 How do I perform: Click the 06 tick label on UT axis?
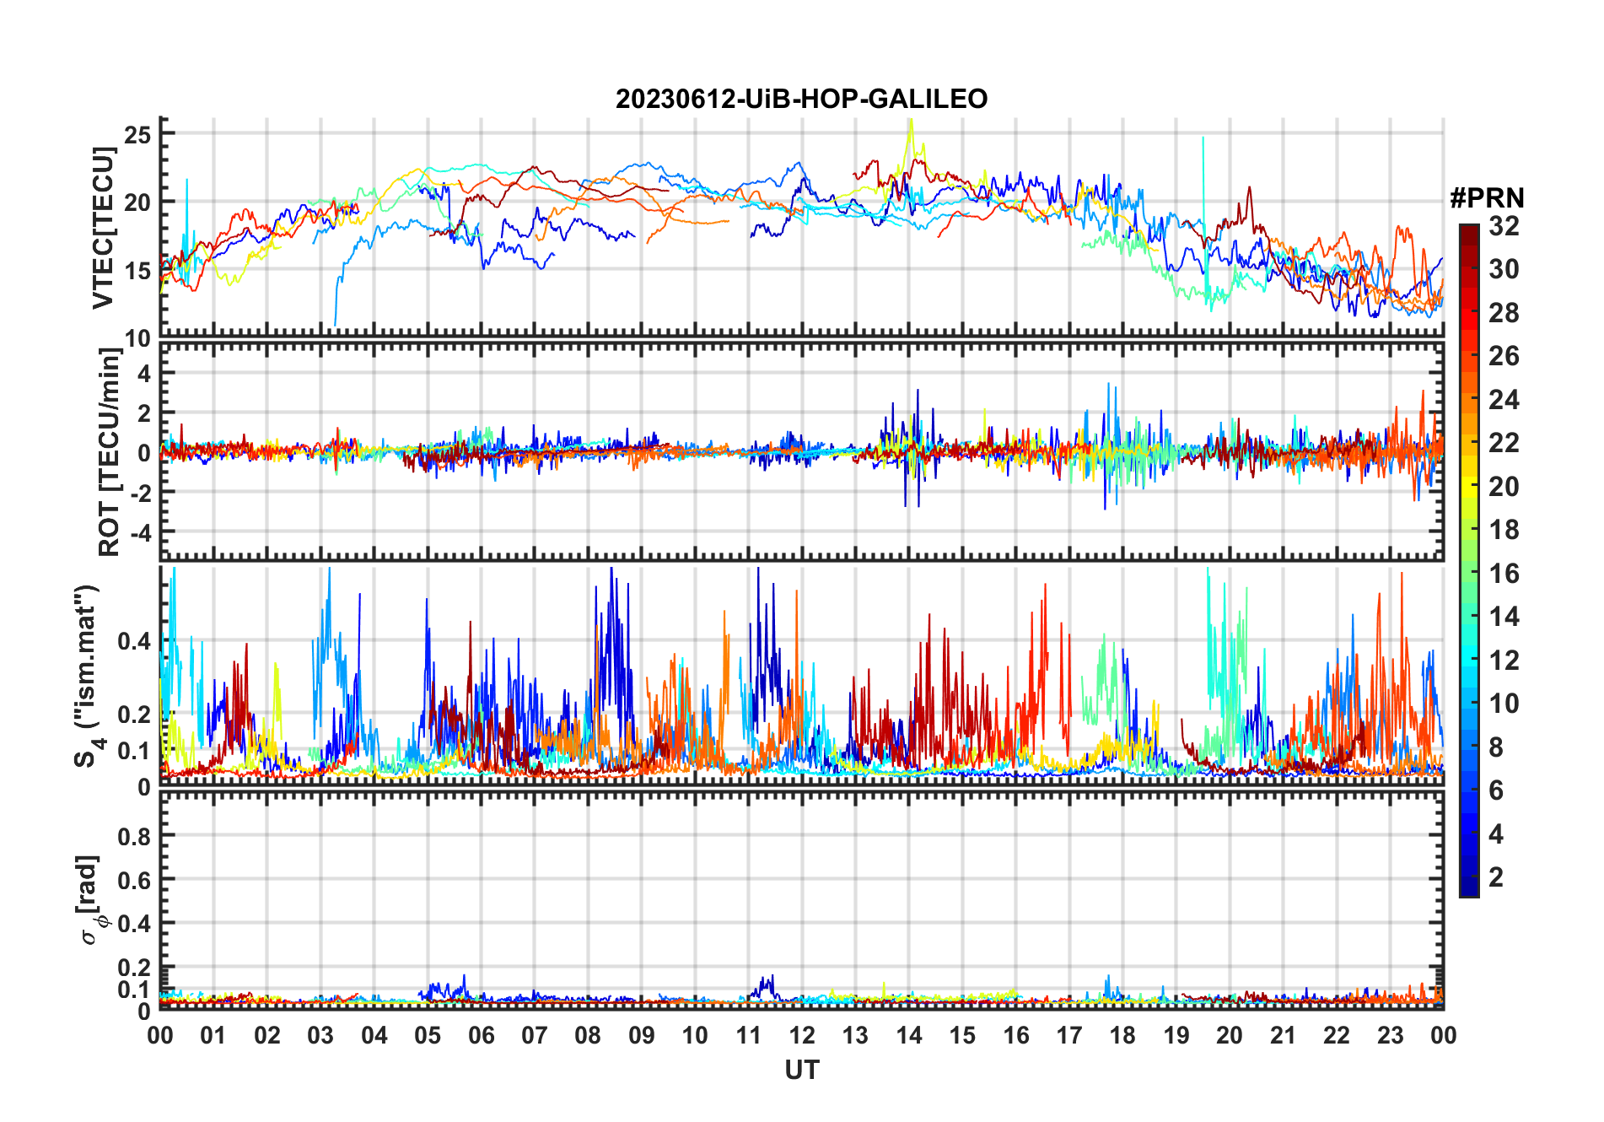[x=481, y=1036]
